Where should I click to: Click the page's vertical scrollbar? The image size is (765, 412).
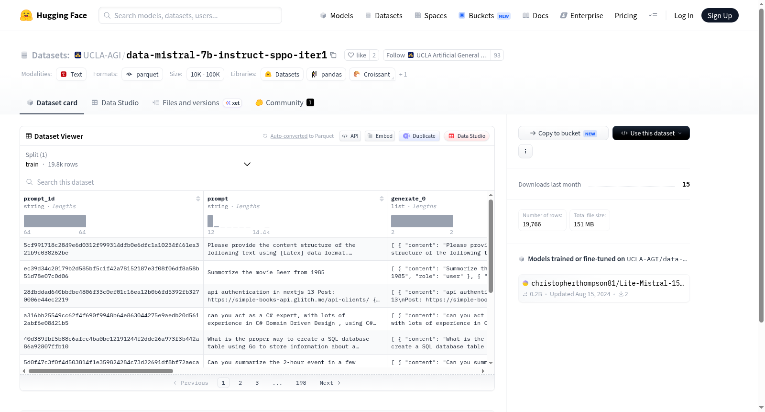pyautogui.click(x=761, y=165)
